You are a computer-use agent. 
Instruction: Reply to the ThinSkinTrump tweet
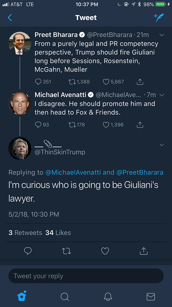(28, 251)
